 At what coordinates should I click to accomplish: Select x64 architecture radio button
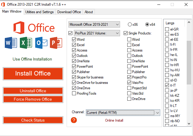(147, 25)
